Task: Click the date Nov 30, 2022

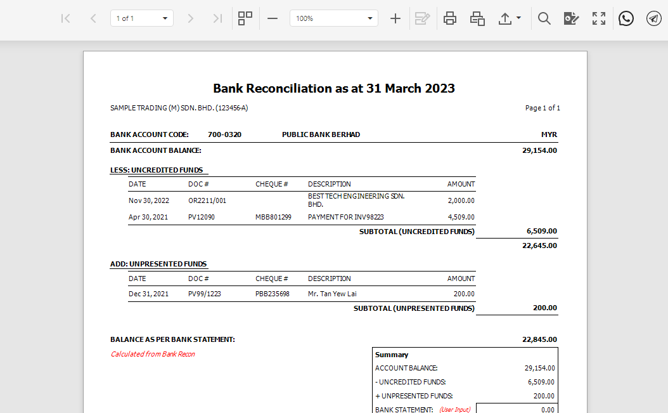Action: [149, 200]
